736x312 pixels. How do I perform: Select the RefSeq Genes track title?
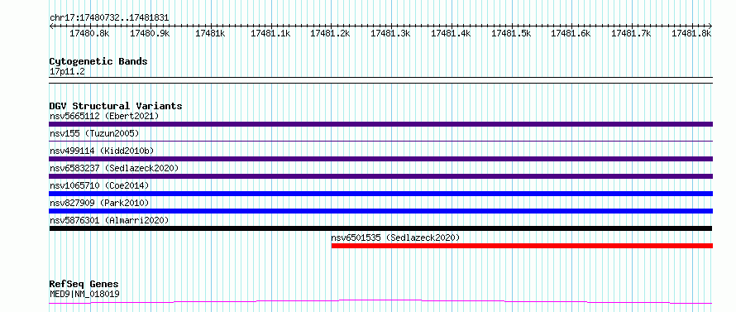tap(84, 285)
